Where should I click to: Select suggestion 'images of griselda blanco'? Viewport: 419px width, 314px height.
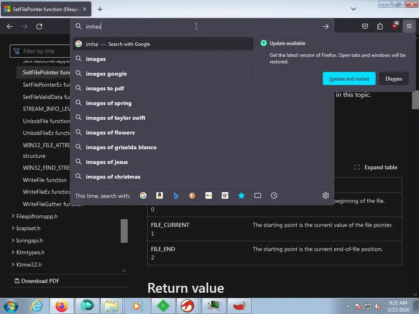[202, 147]
